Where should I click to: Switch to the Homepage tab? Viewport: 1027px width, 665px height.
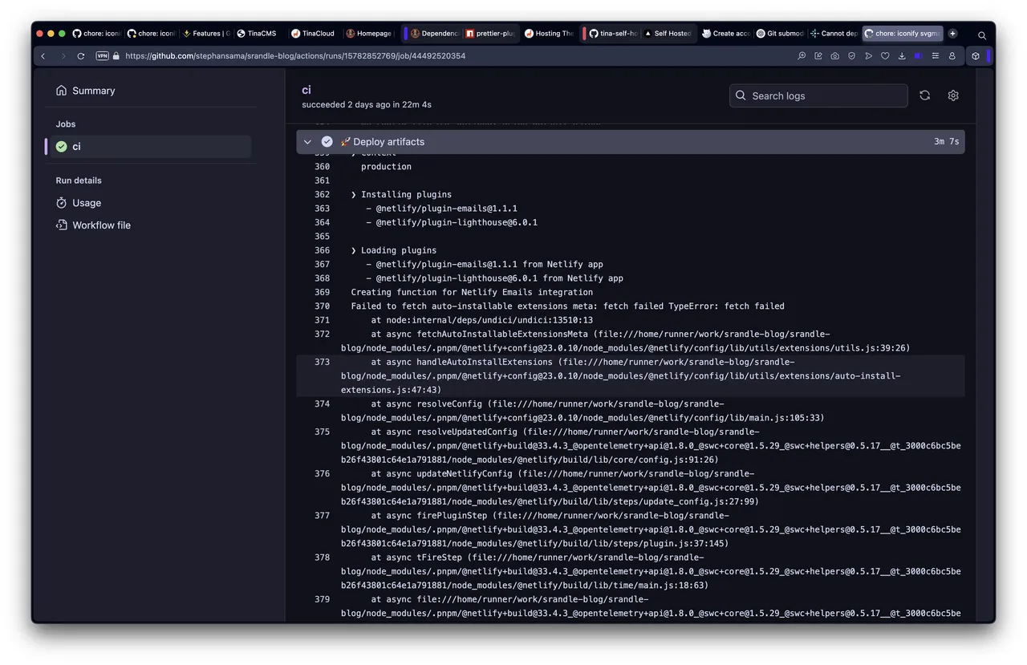[370, 34]
